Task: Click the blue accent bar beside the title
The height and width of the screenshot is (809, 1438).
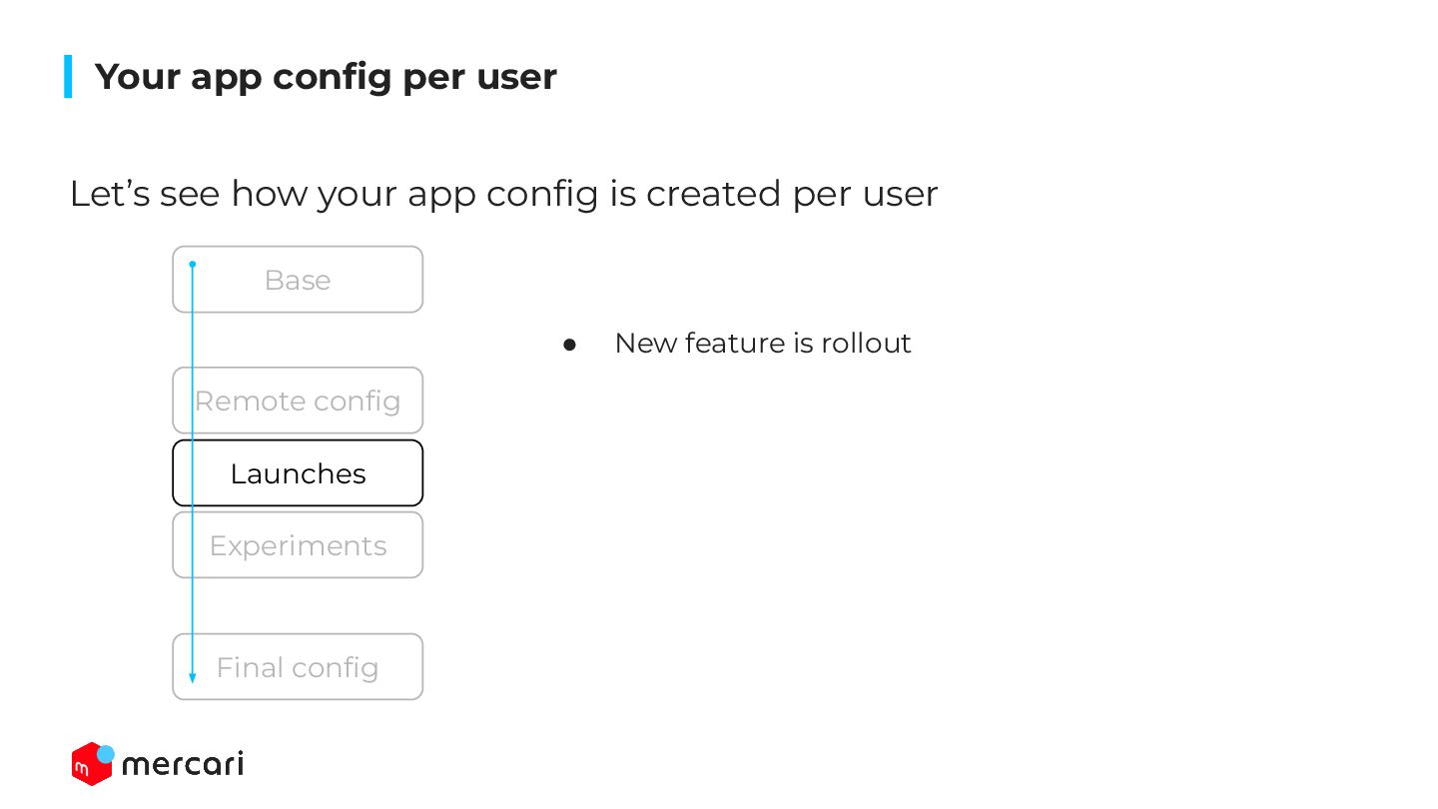Action: click(68, 76)
